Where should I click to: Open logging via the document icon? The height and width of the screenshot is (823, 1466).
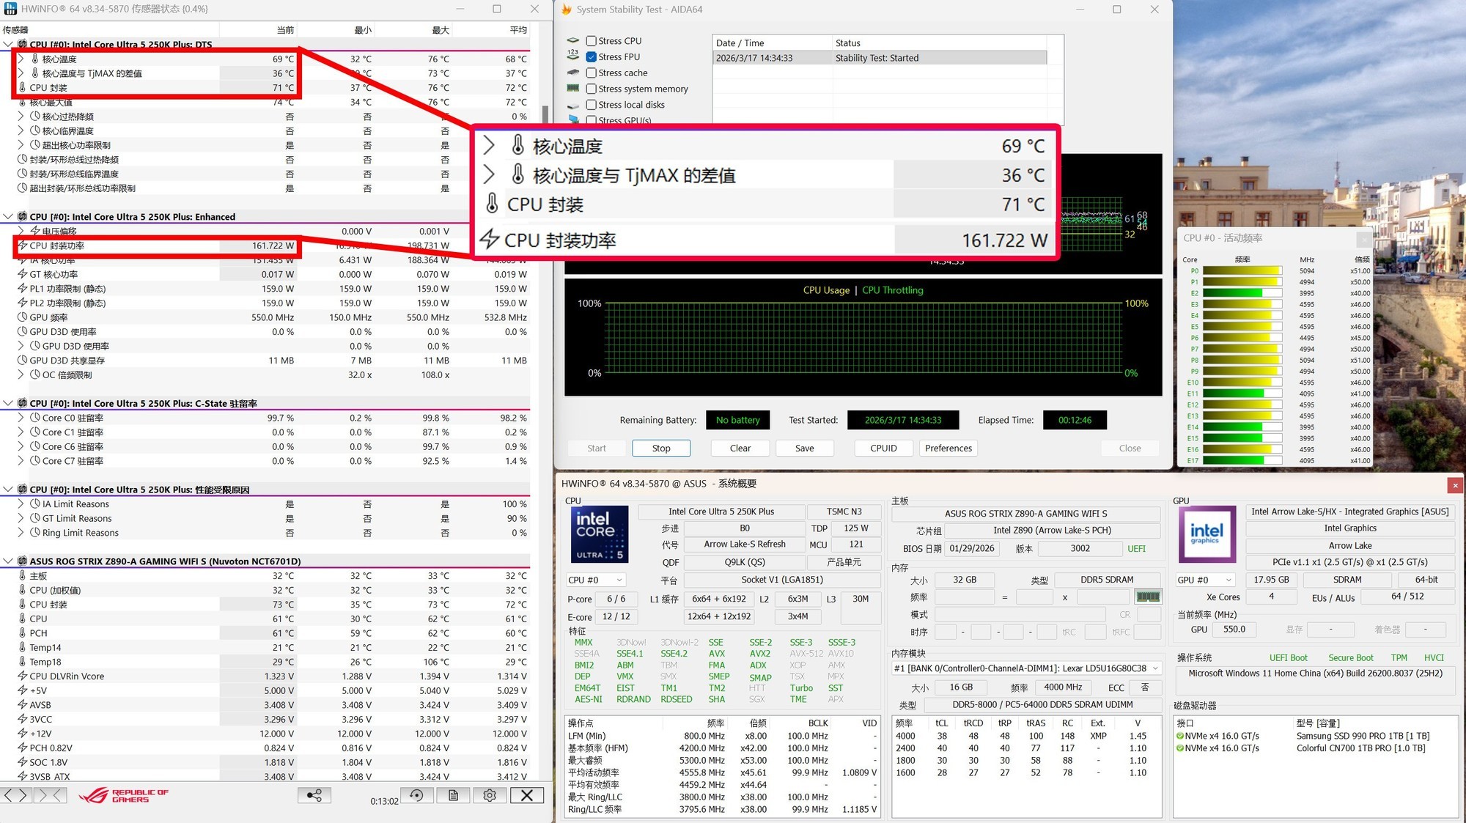point(453,795)
